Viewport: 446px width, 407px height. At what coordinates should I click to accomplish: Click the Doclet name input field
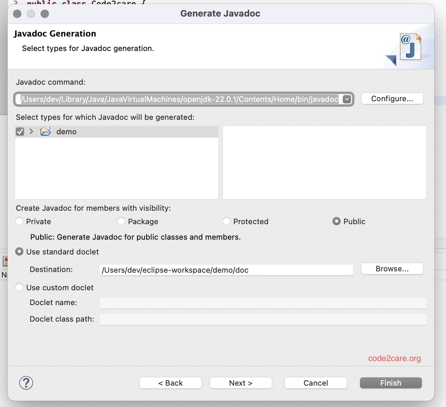[x=263, y=303]
